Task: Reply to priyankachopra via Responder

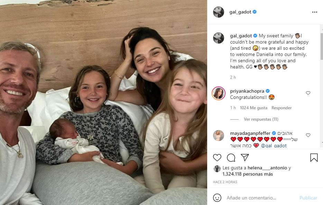Action: click(282, 108)
